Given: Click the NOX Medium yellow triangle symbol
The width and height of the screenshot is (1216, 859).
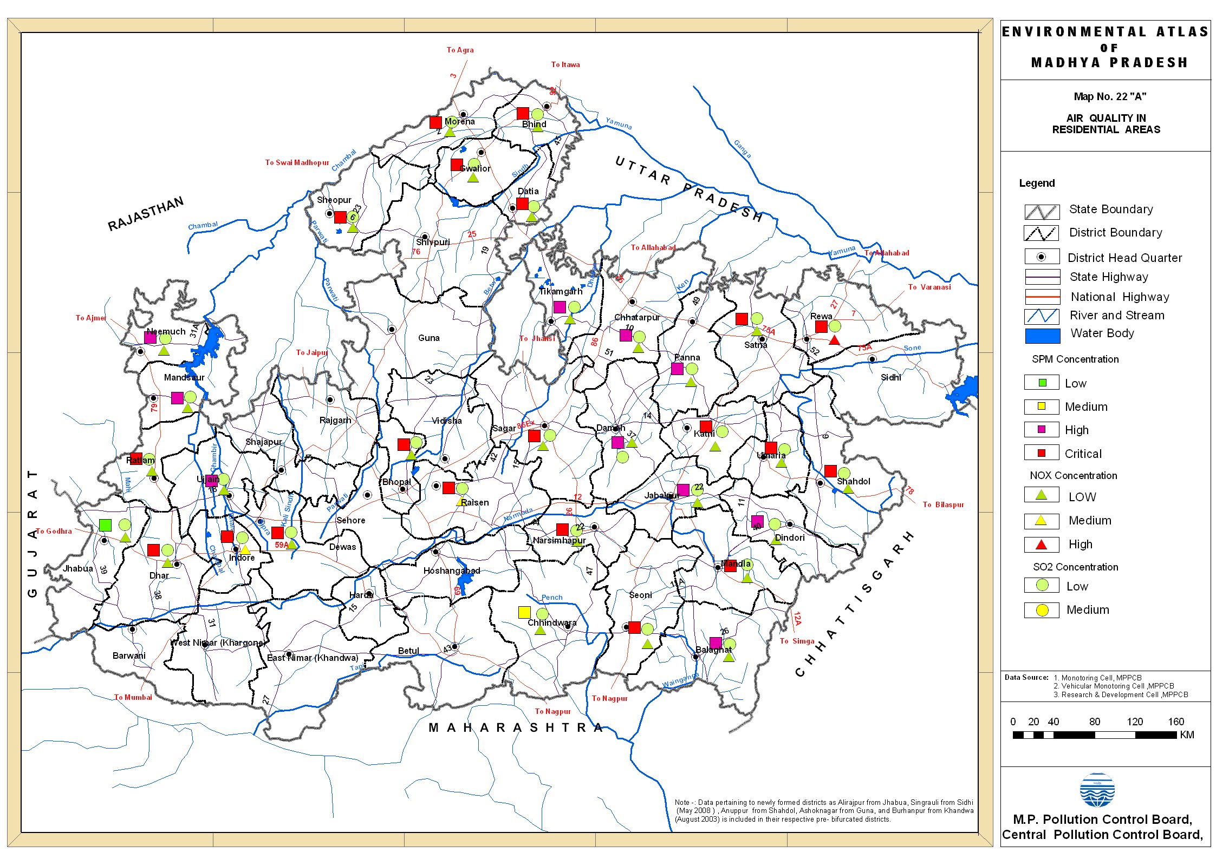Looking at the screenshot, I should coord(1041,520).
